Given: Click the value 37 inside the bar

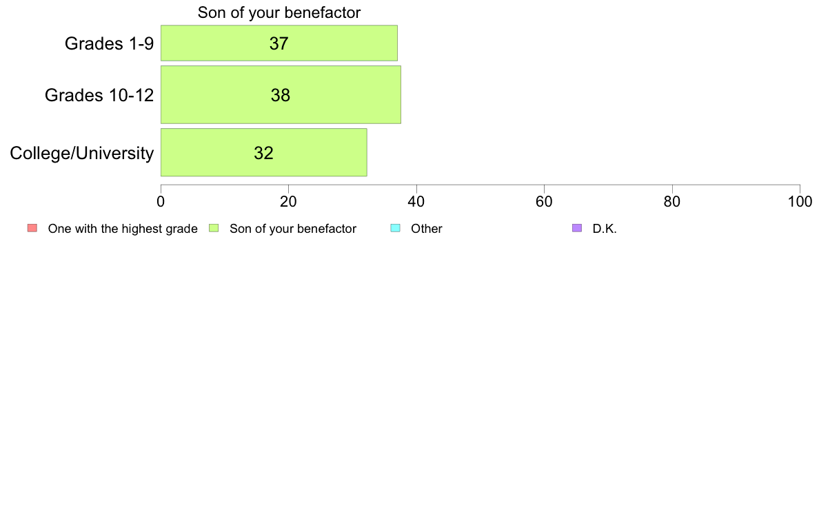Looking at the screenshot, I should pos(279,43).
